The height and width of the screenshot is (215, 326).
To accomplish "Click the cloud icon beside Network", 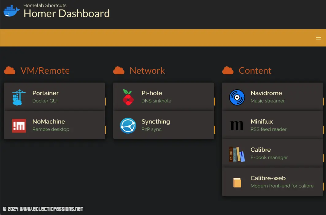I will pyautogui.click(x=119, y=70).
